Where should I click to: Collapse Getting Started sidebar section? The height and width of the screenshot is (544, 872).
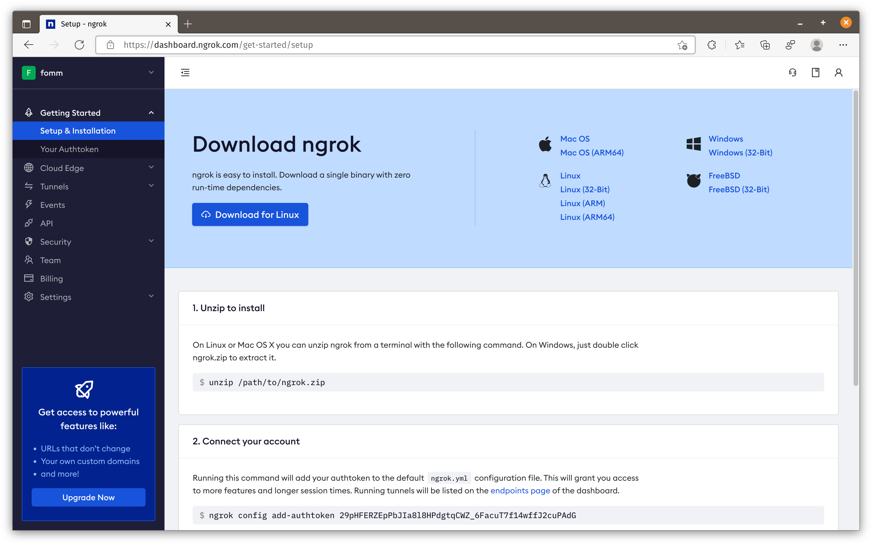[151, 113]
